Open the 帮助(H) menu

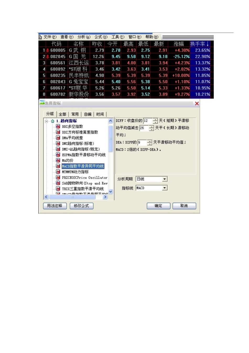coord(152,37)
